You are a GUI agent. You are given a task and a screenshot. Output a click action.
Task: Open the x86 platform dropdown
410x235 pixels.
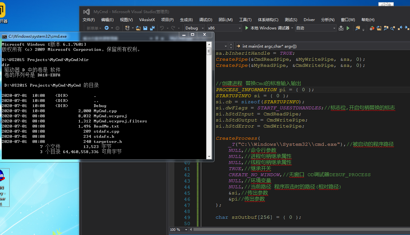[224, 28]
